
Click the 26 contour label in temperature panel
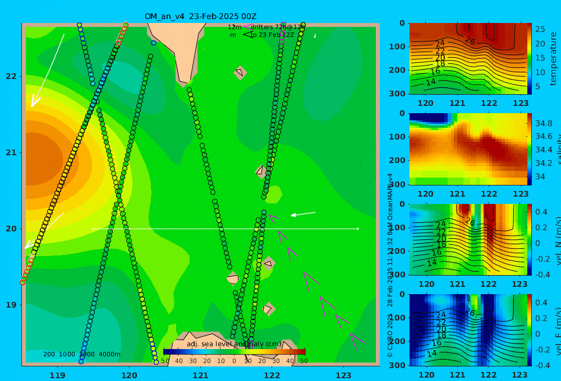coord(470,41)
